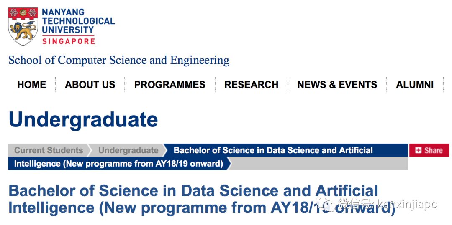Click the chevron after Current Students breadcrumb
452x225 pixels.
pyautogui.click(x=89, y=150)
